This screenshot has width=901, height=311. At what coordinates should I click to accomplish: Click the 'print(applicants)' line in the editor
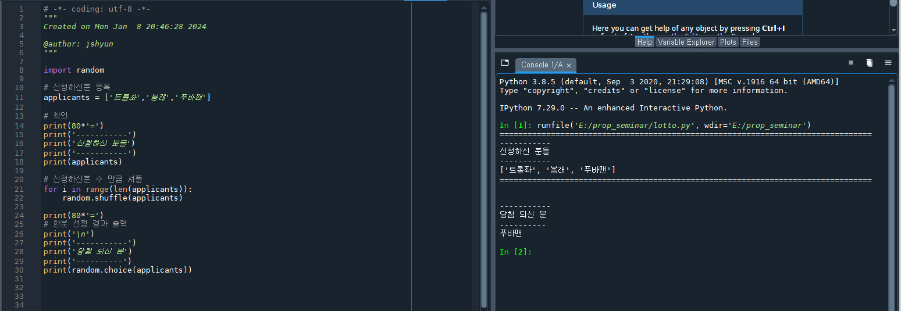(83, 162)
